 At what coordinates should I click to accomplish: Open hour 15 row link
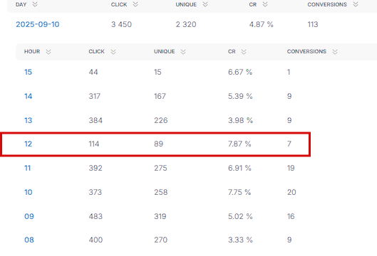click(28, 72)
